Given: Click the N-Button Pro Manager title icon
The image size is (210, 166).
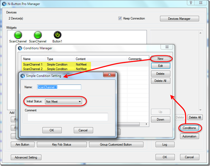Looking at the screenshot, I should (x=4, y=4).
